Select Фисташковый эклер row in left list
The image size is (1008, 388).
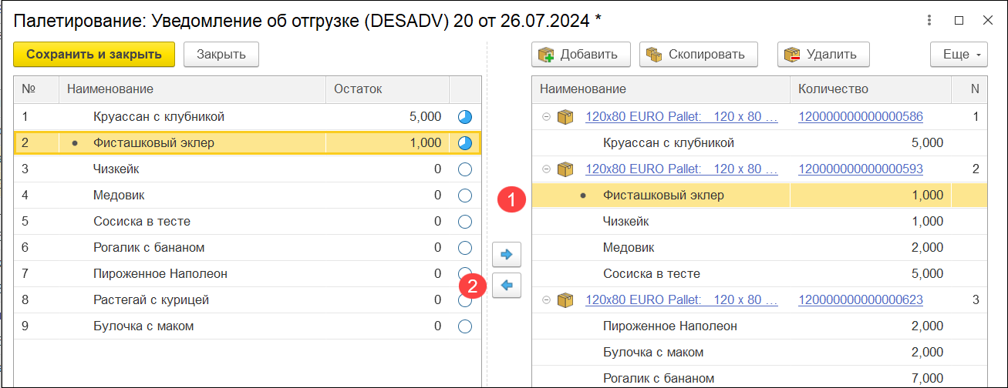(x=248, y=143)
